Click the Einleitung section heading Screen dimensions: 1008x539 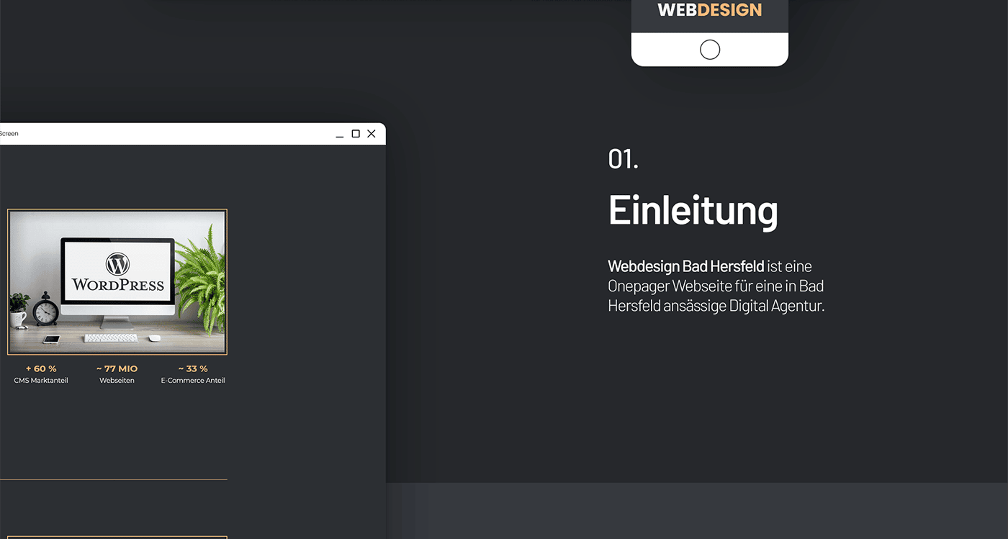point(693,211)
